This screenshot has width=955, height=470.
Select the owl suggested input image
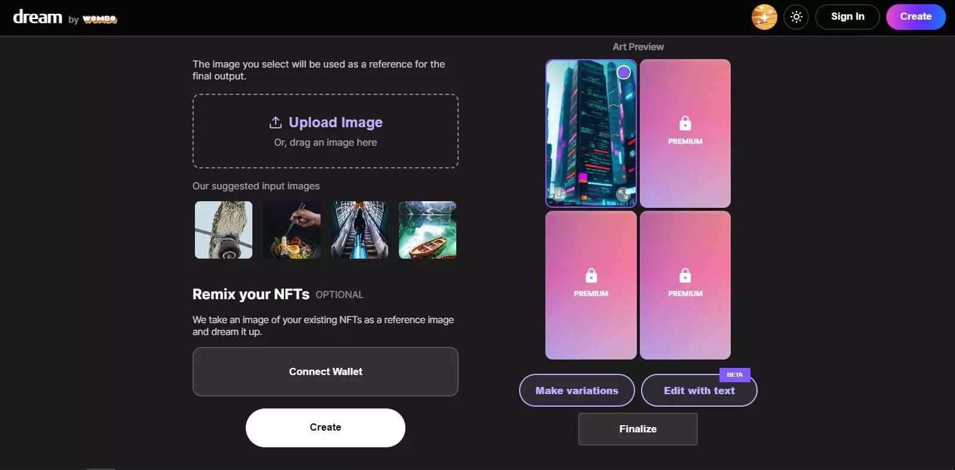[x=224, y=230]
